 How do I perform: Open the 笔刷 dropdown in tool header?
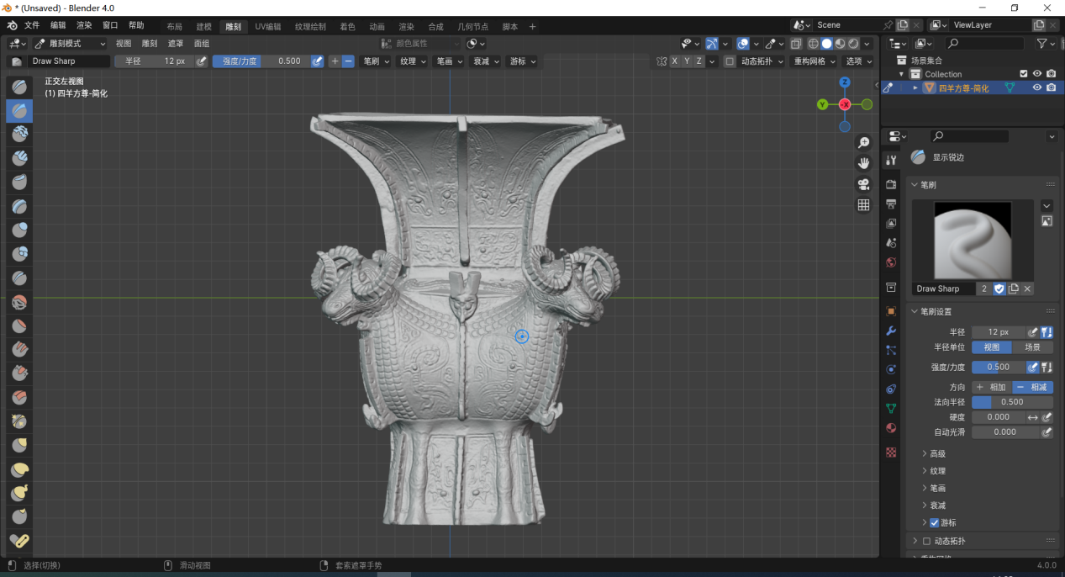[374, 61]
